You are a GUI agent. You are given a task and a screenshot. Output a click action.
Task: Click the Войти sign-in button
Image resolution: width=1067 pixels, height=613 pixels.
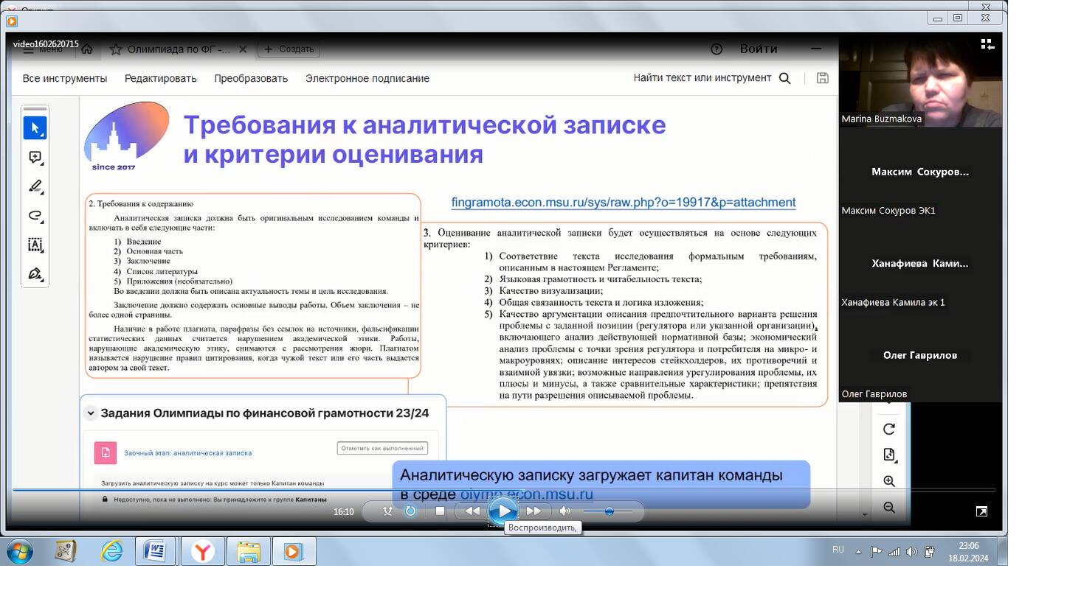point(759,49)
